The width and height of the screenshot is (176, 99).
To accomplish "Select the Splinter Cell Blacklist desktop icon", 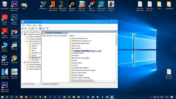I will (x=63, y=6).
